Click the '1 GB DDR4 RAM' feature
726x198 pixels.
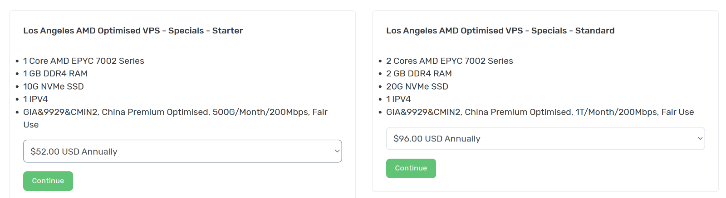pos(55,74)
